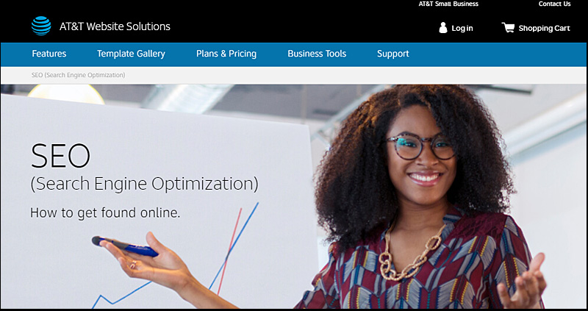
Task: Click the Search Engine Optimization subtitle
Action: pos(144,185)
